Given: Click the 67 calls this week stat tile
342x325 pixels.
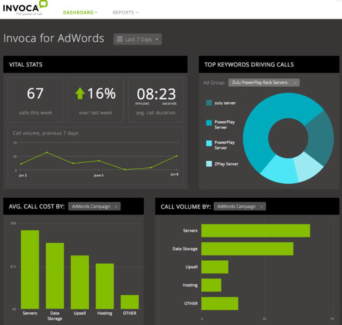Looking at the screenshot, I should [35, 100].
